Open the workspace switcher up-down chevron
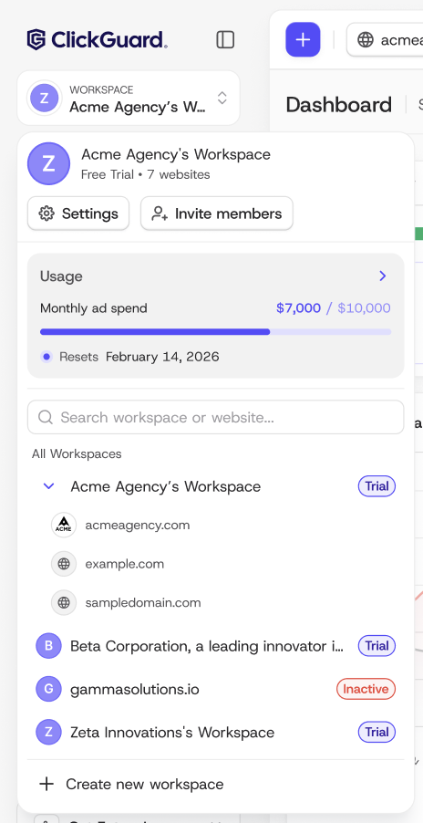423x823 pixels. point(222,98)
